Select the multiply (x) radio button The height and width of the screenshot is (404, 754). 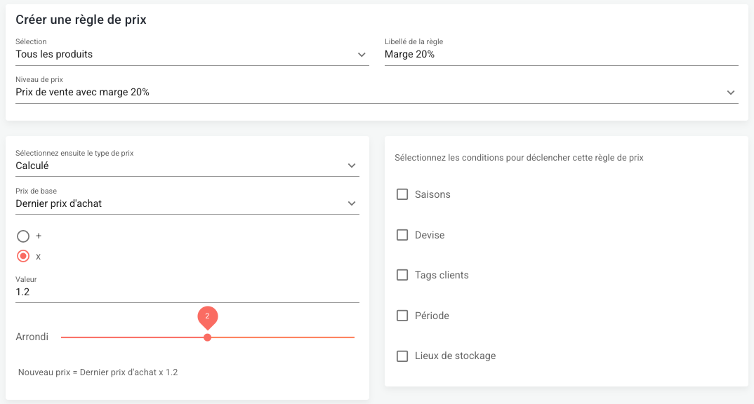(23, 257)
